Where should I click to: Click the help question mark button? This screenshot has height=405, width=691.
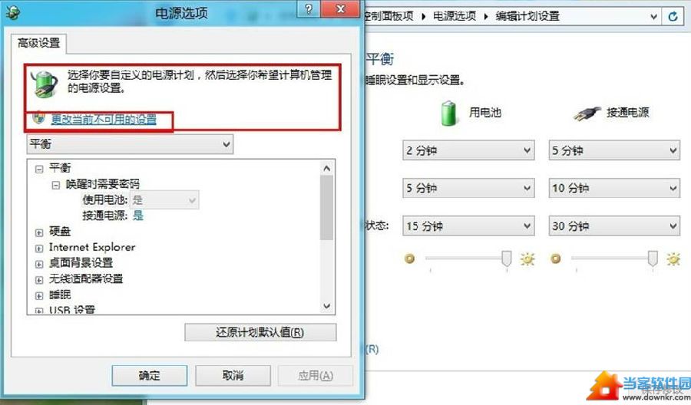click(x=309, y=8)
